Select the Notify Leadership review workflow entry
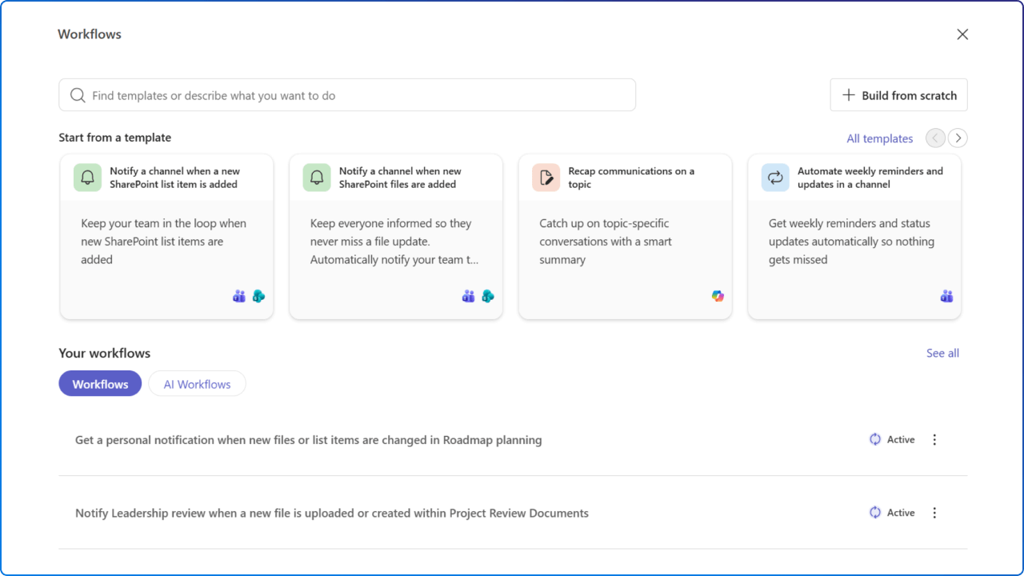 pyautogui.click(x=331, y=512)
